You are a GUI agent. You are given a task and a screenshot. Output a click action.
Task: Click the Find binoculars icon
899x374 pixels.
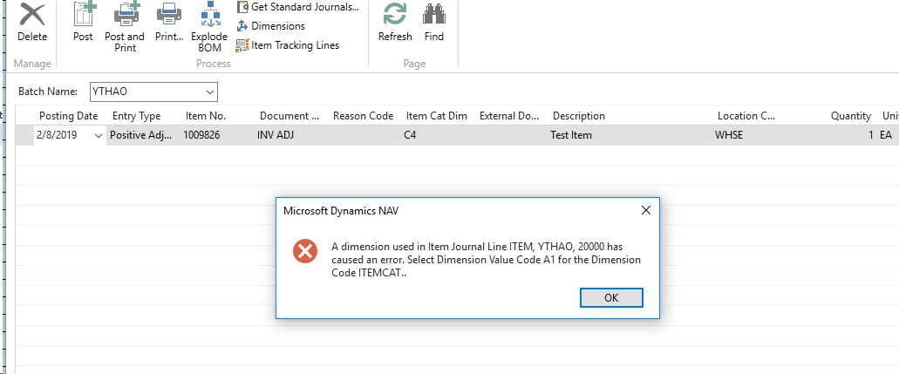434,14
